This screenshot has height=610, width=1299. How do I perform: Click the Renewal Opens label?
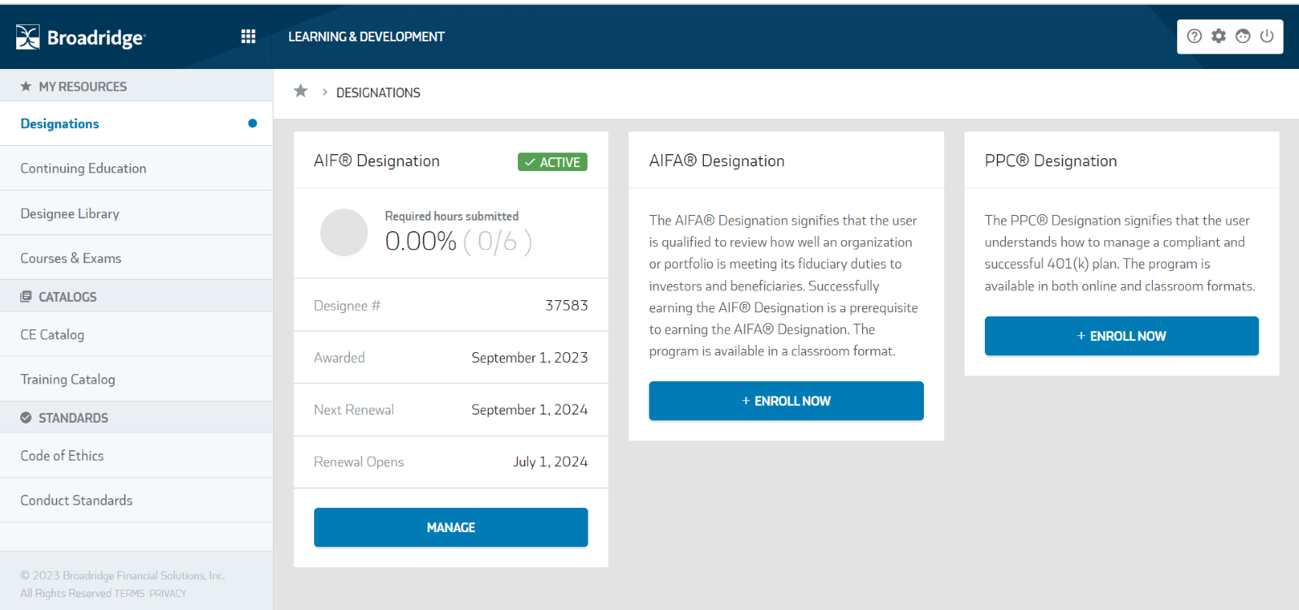(x=359, y=462)
